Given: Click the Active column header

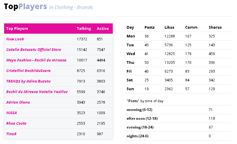Looking at the screenshot, I should coord(103,29).
